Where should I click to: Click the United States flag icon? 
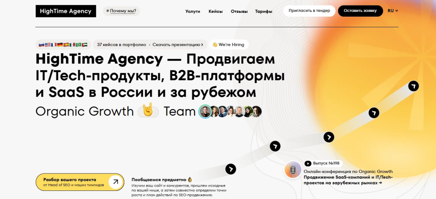click(48, 45)
